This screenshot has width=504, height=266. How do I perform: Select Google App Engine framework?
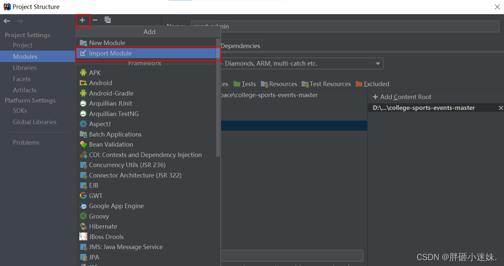tap(148, 206)
